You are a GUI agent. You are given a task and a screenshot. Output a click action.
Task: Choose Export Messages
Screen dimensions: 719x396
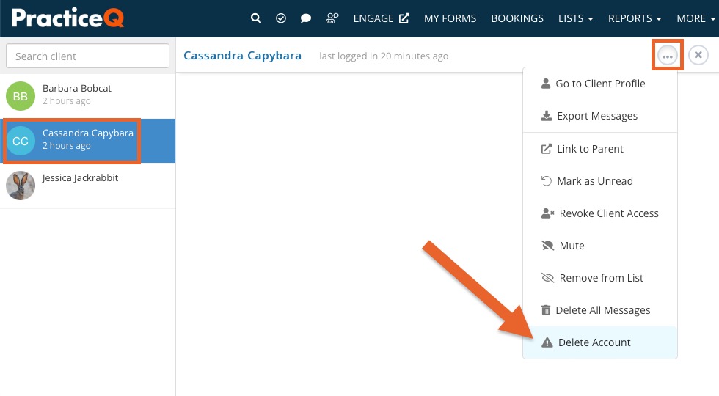[x=600, y=116]
